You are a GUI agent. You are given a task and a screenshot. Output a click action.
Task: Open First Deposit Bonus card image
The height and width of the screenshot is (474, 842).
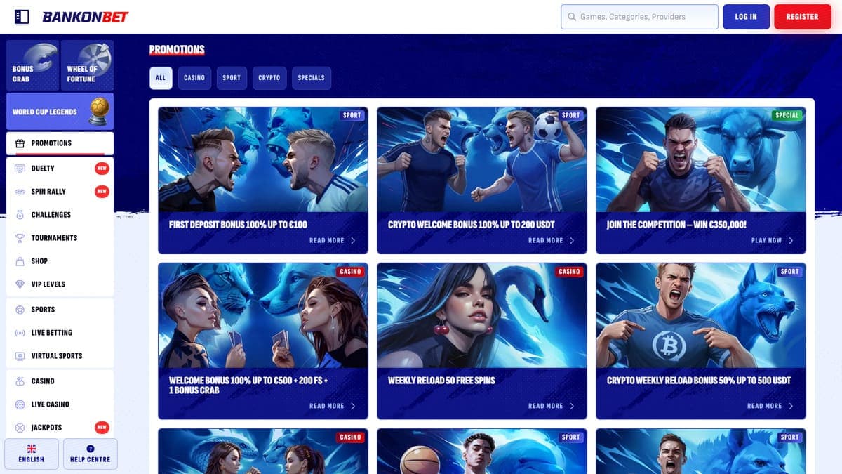[x=263, y=159]
